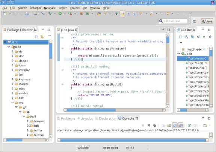Open the Window menu
Image resolution: width=216 pixels, height=152 pixels.
(95, 8)
